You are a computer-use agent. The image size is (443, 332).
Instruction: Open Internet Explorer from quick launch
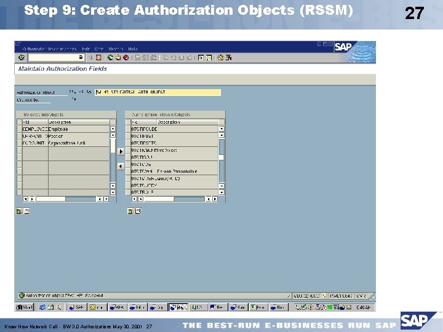(42, 307)
